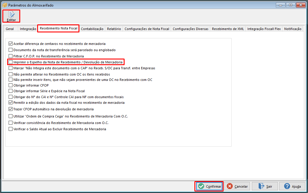
Task: Close the Parâmetros do Almoxarifado window
Action: [301, 5]
